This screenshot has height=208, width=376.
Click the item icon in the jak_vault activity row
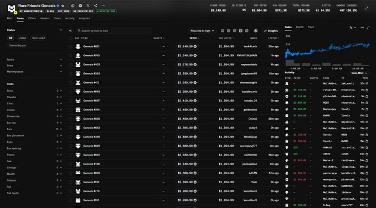click(x=287, y=83)
